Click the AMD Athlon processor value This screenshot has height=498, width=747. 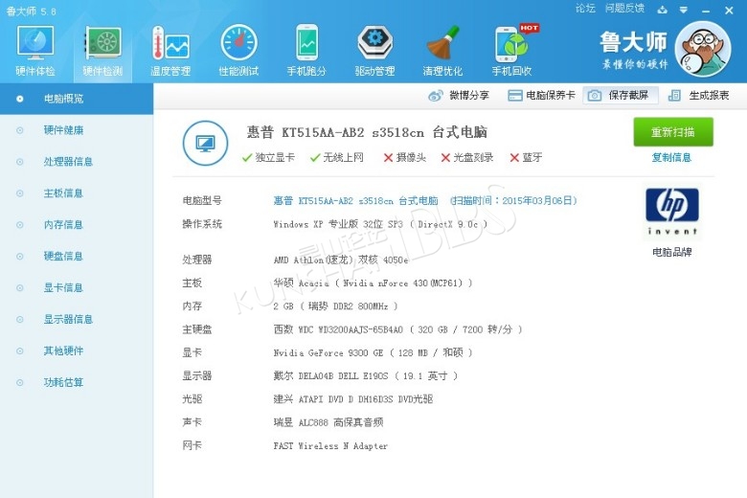[x=341, y=260]
